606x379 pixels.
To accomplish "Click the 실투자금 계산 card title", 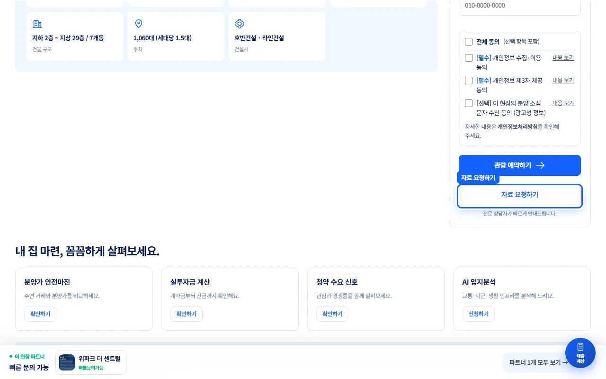I will pos(190,282).
